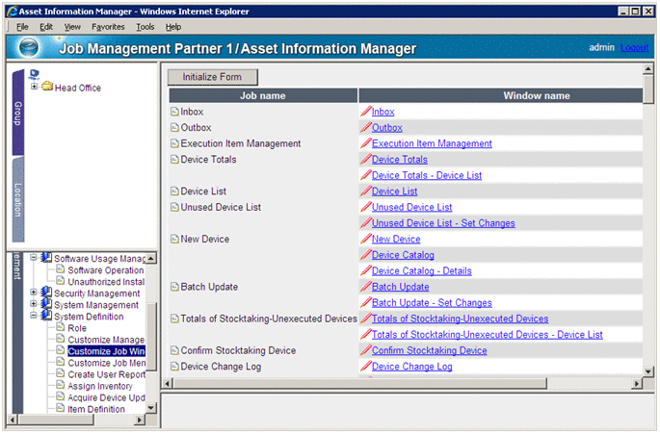660x434 pixels.
Task: Click the main table's vertical scrollbar down arrow
Action: (x=648, y=370)
